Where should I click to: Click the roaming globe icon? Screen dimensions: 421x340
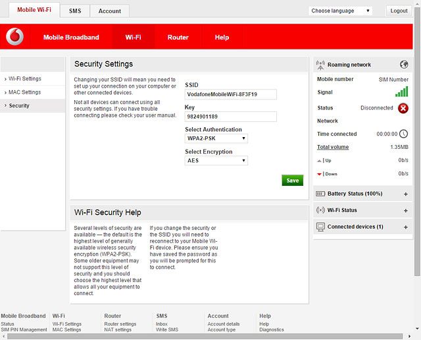404,65
